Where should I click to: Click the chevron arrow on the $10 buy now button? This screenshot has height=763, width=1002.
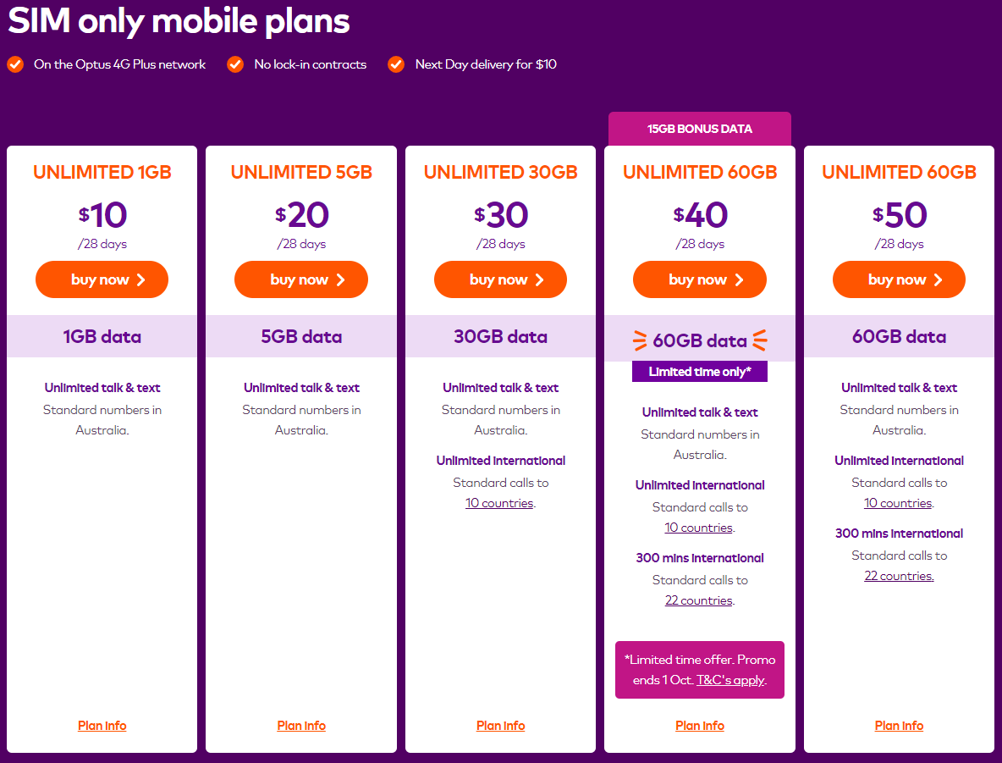141,279
